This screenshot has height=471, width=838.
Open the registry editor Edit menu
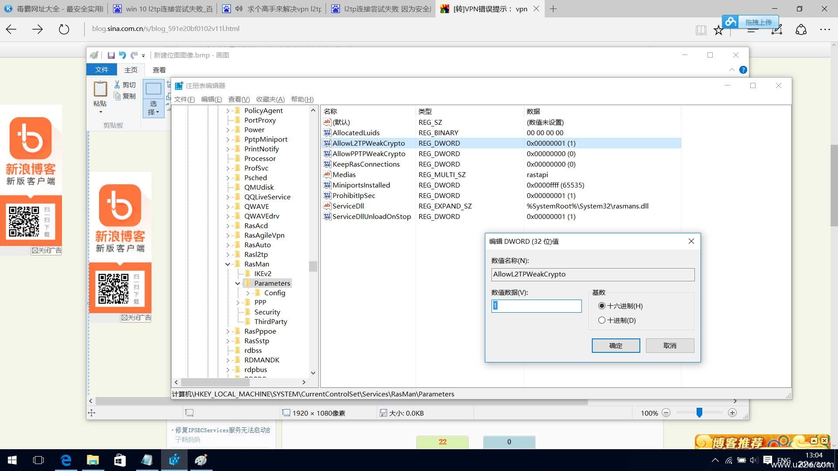(211, 99)
